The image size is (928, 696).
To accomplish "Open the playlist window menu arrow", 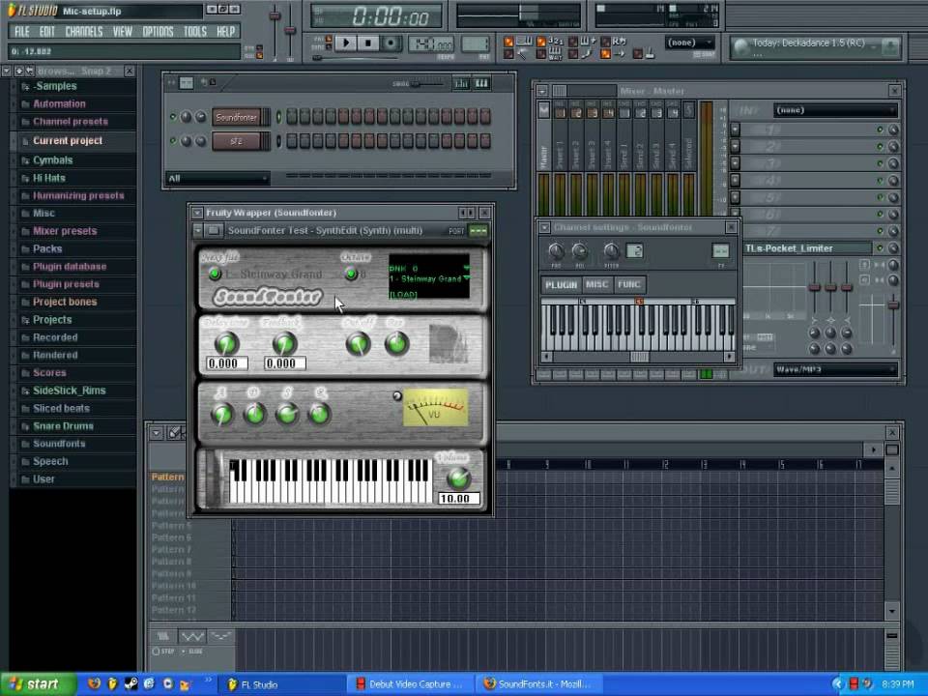I will (157, 433).
